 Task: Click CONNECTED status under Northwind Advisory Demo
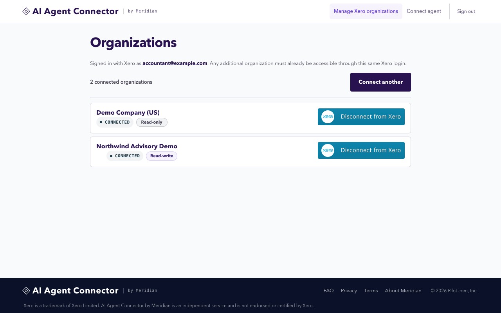click(125, 156)
